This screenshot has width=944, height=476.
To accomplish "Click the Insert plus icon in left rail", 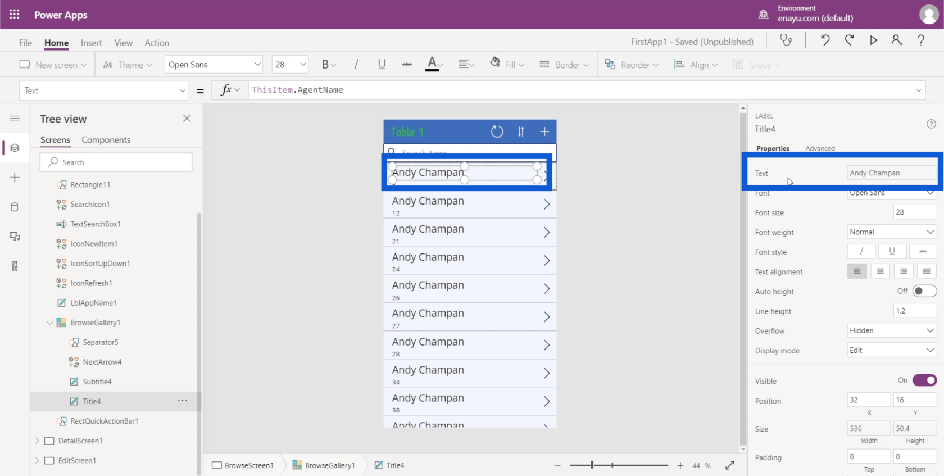I will point(15,178).
